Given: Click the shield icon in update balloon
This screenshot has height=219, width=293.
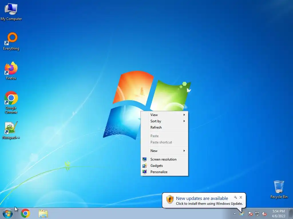Looking at the screenshot, I should click(x=170, y=199).
